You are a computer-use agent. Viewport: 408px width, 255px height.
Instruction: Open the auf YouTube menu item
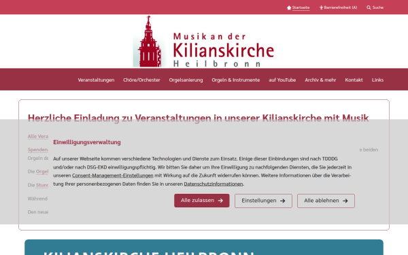[282, 80]
